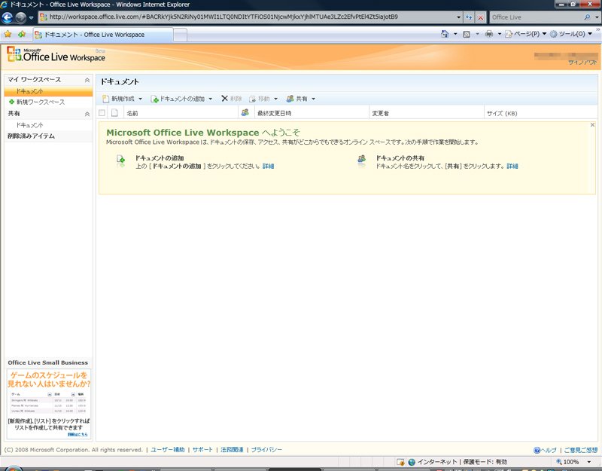Click the 法務関連 footer link

tap(232, 449)
